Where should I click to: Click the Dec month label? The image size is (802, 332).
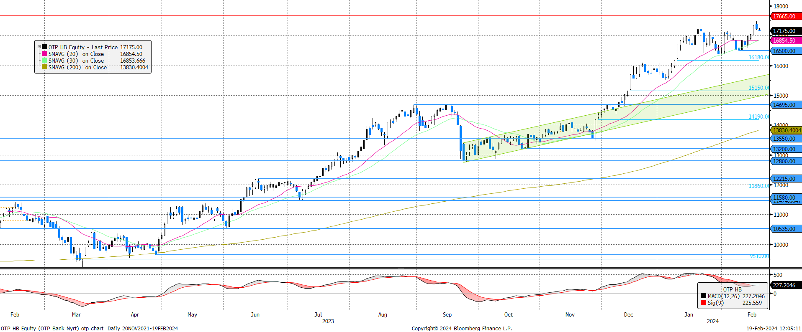[629, 314]
